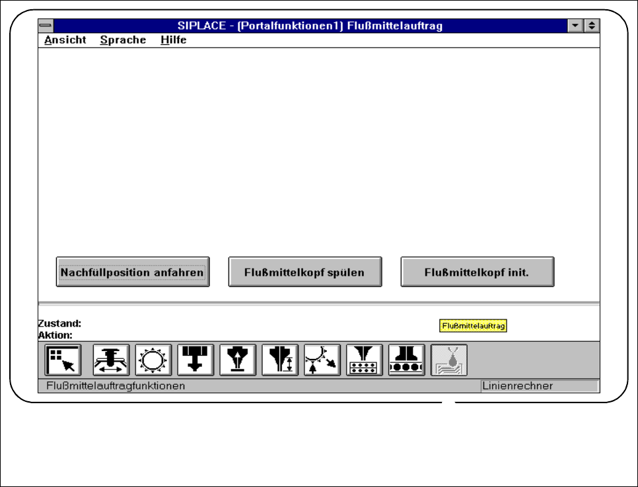
Task: Select the portal axis movement icon
Action: click(x=111, y=360)
